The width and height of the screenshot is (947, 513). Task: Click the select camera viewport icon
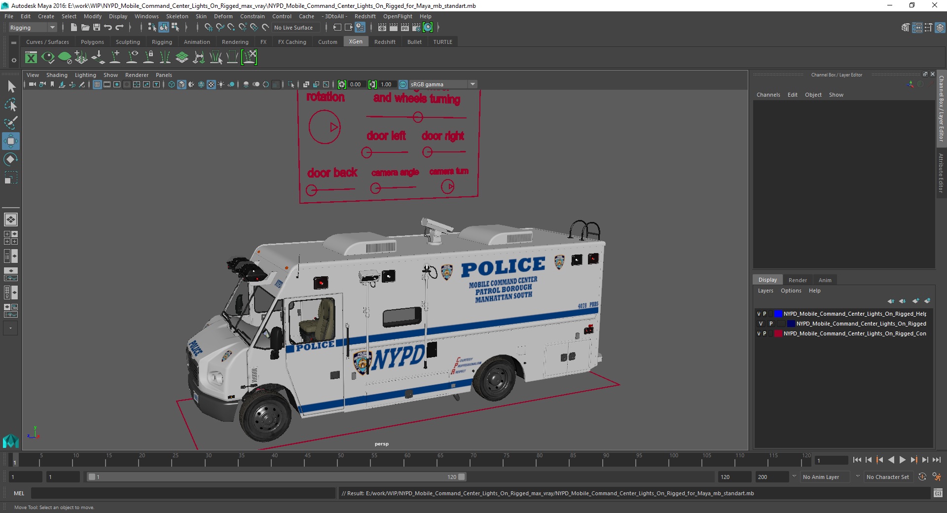(32, 84)
